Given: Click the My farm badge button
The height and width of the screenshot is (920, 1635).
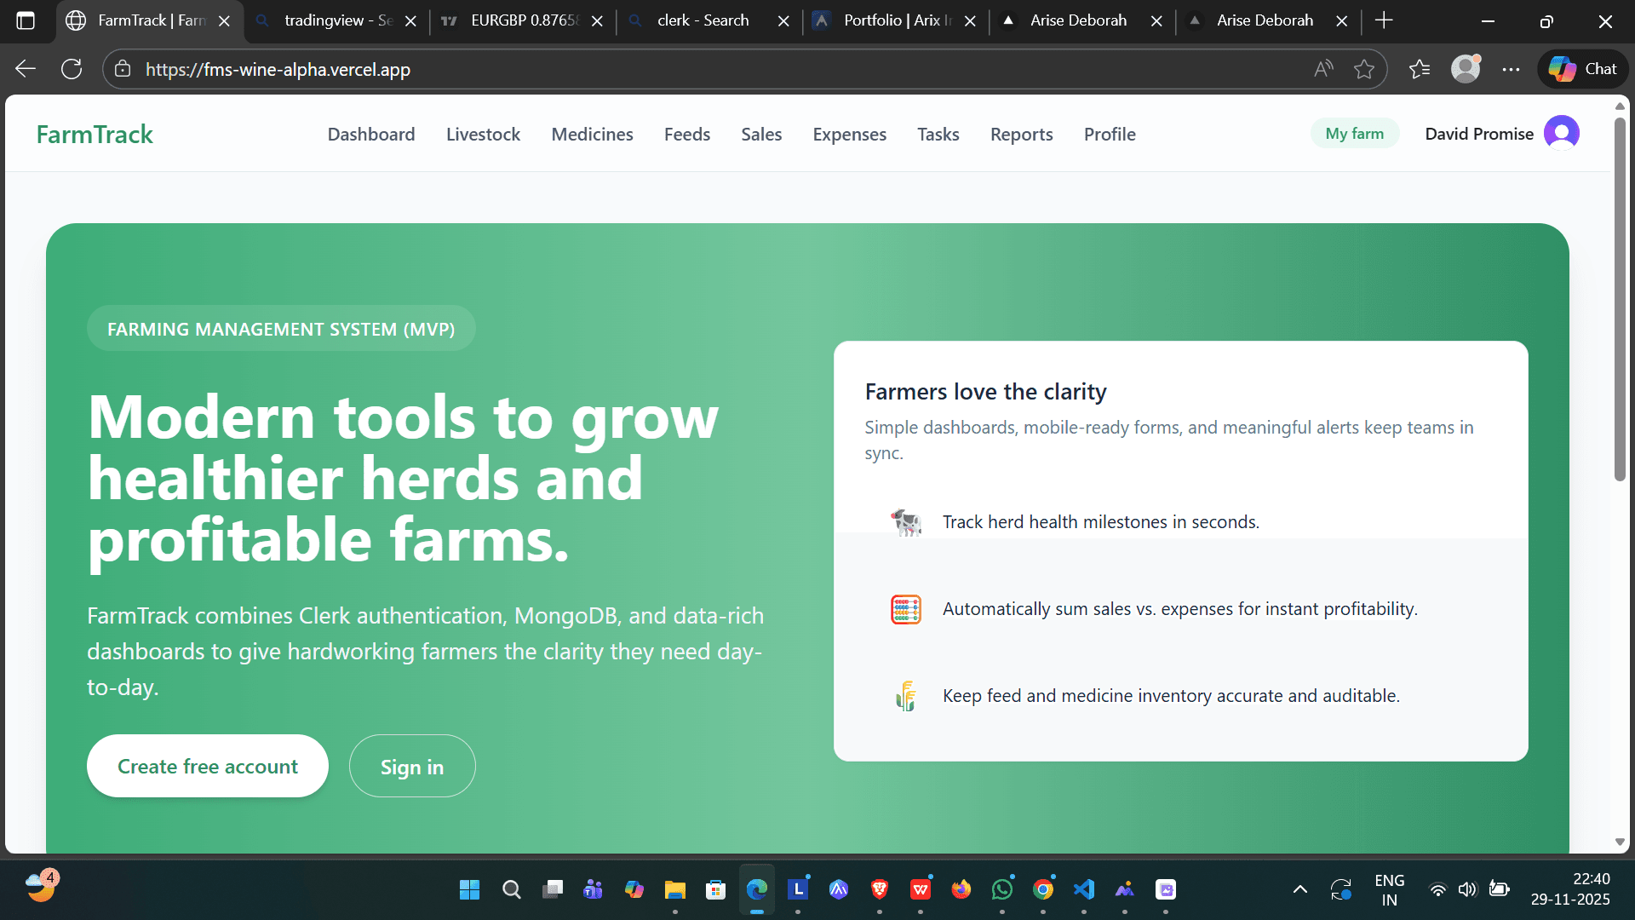Looking at the screenshot, I should coord(1354,133).
